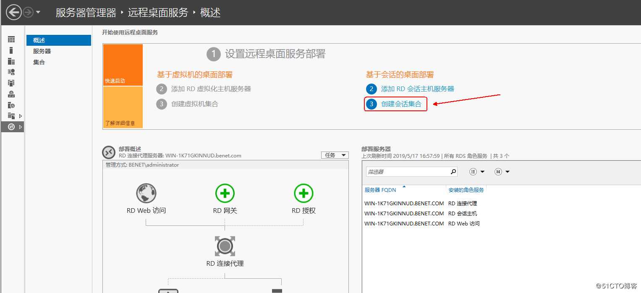Open the navigation history dropdown arrow
641x293 pixels.
(x=38, y=13)
